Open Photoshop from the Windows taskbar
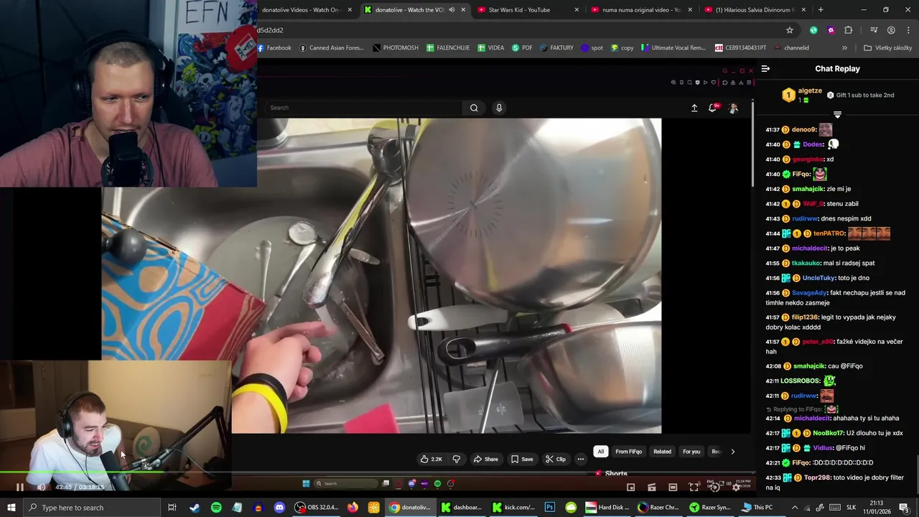The image size is (919, 517). click(x=549, y=508)
